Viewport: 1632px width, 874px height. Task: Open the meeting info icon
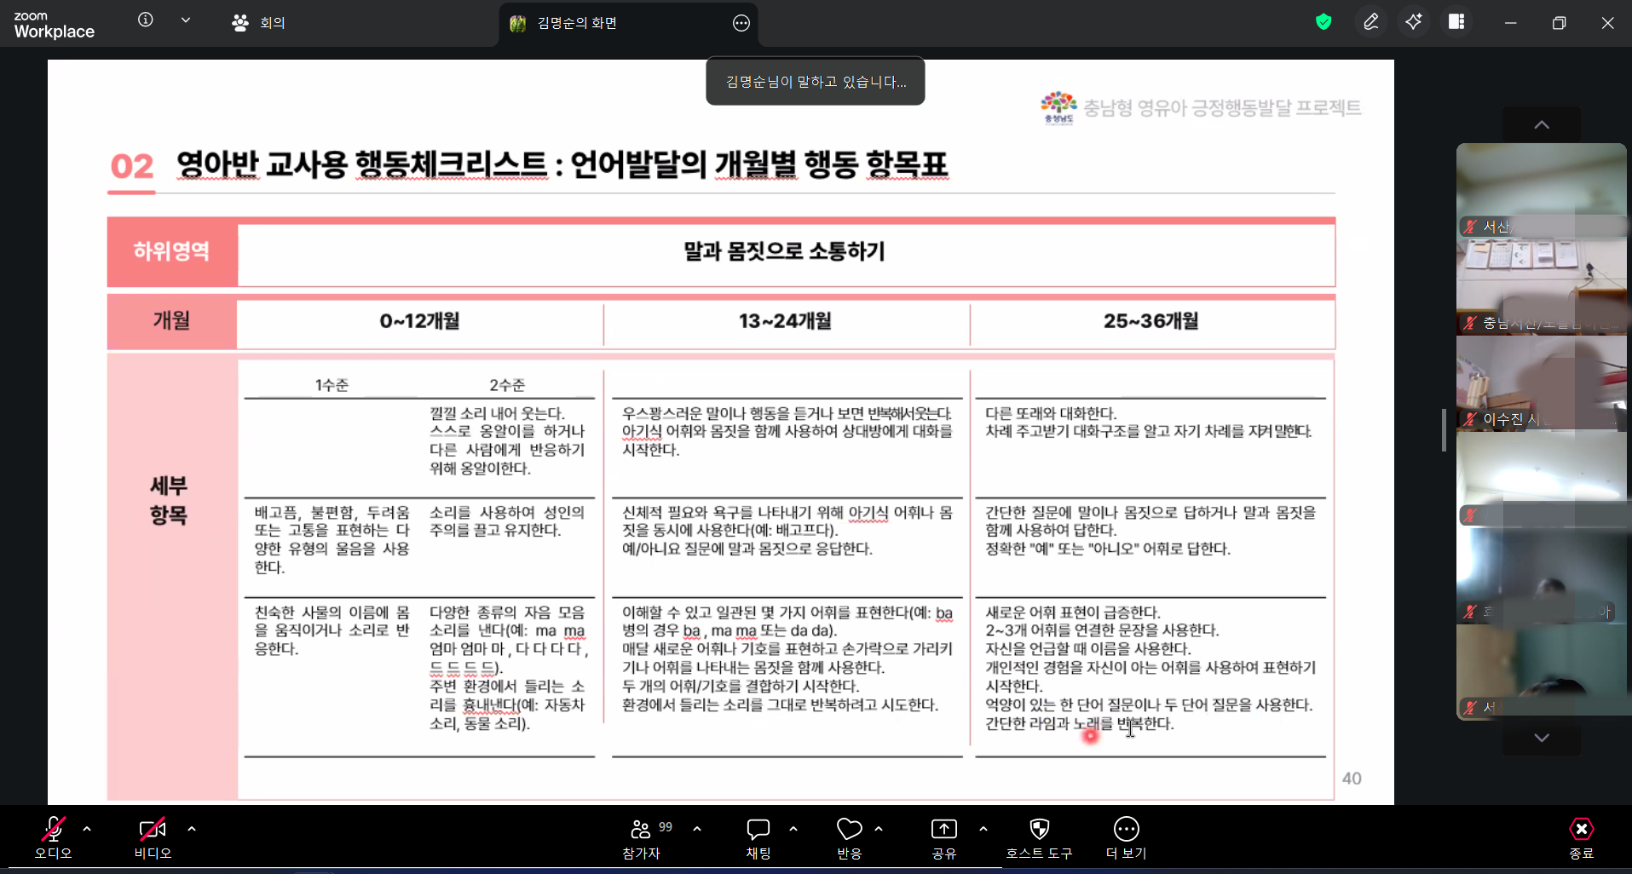146,20
